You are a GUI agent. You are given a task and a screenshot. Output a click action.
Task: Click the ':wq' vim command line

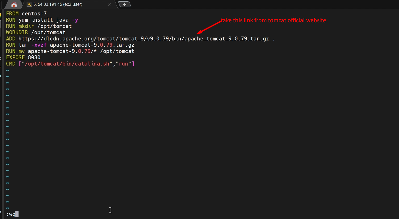coord(11,214)
